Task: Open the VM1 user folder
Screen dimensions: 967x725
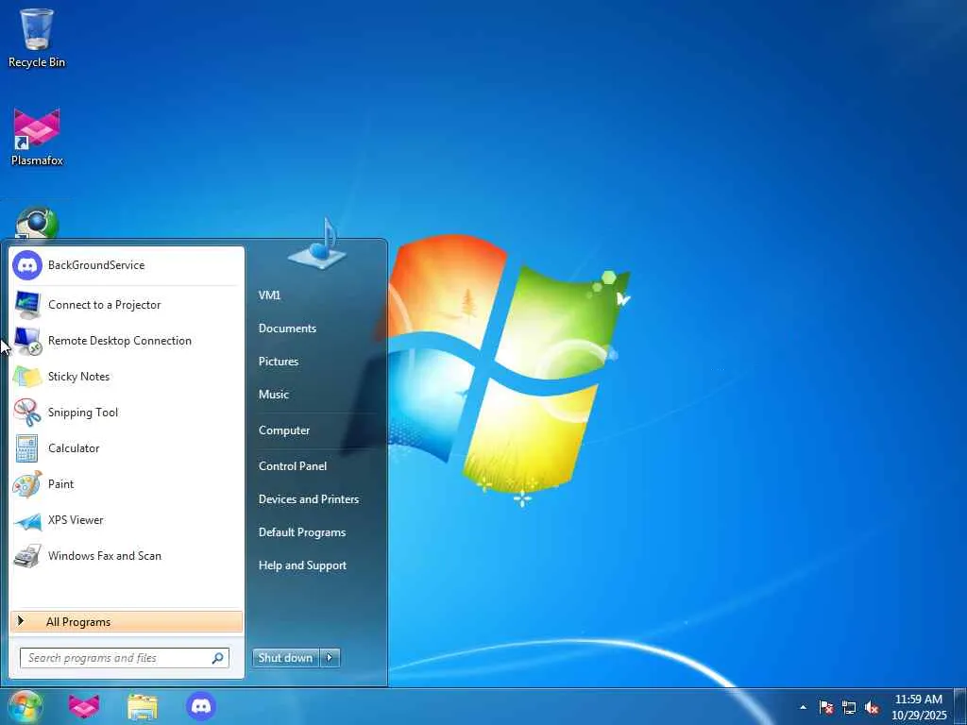Action: [269, 295]
